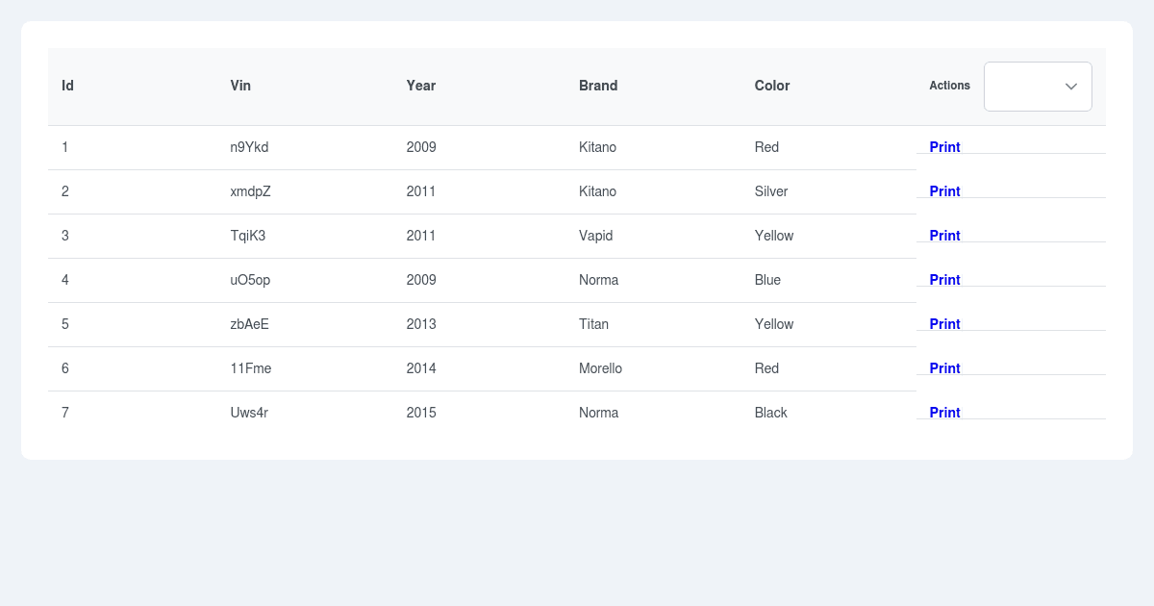Print the row with Vin zbAeE
This screenshot has width=1154, height=606.
click(x=944, y=324)
